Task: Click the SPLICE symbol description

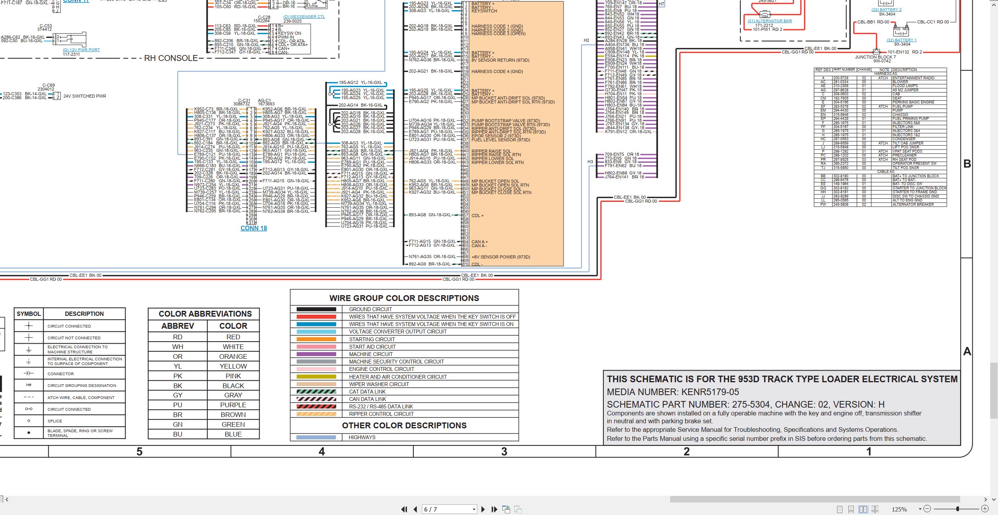Action: pyautogui.click(x=55, y=421)
